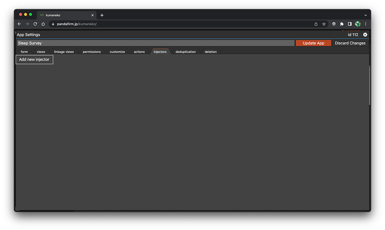Open the Chrome three-dot menu
The width and height of the screenshot is (385, 230).
point(365,24)
